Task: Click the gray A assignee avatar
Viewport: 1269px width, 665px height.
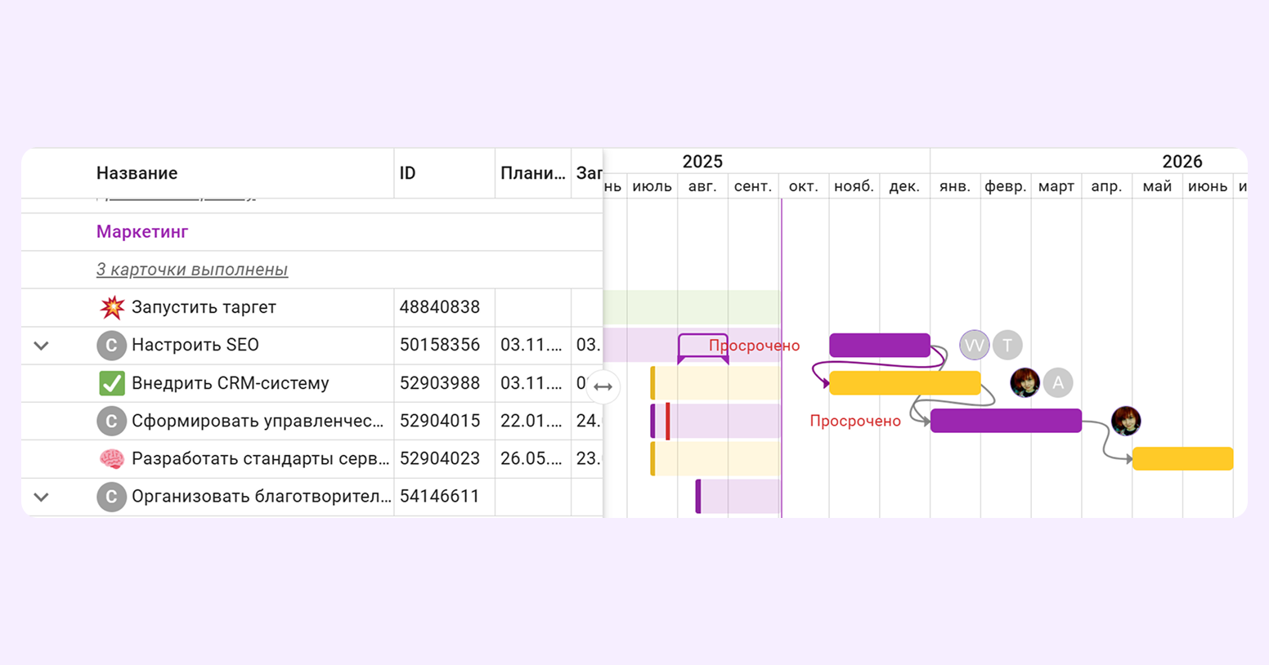Action: (1058, 383)
